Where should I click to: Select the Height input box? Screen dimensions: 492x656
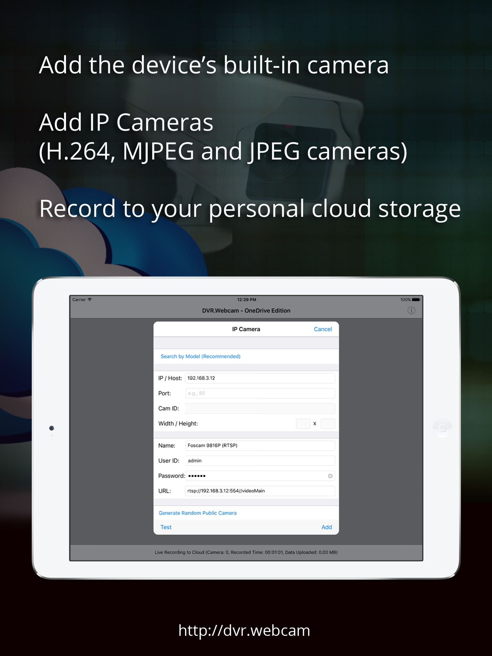click(328, 423)
